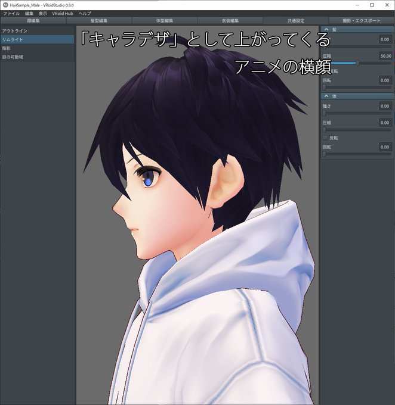The height and width of the screenshot is (405, 395).
Task: Switch to the 顔編集 tab
Action: pos(33,20)
